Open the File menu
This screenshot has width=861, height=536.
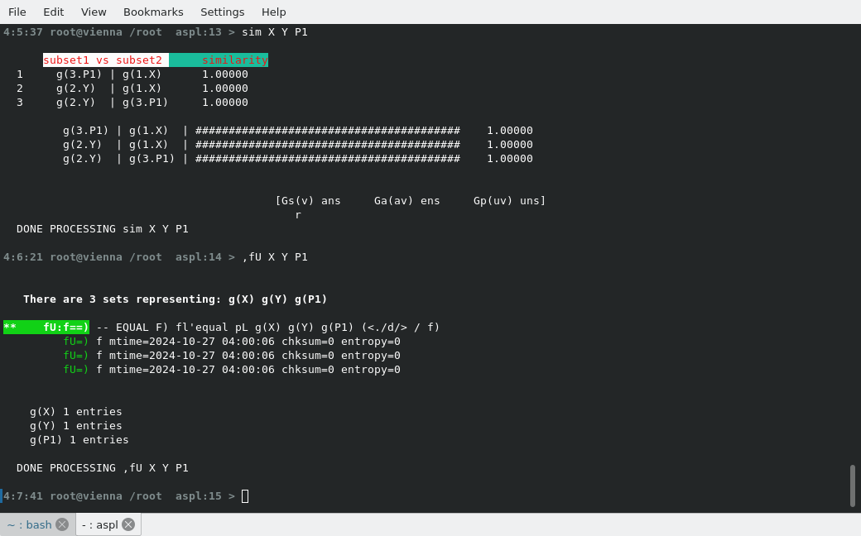(17, 12)
